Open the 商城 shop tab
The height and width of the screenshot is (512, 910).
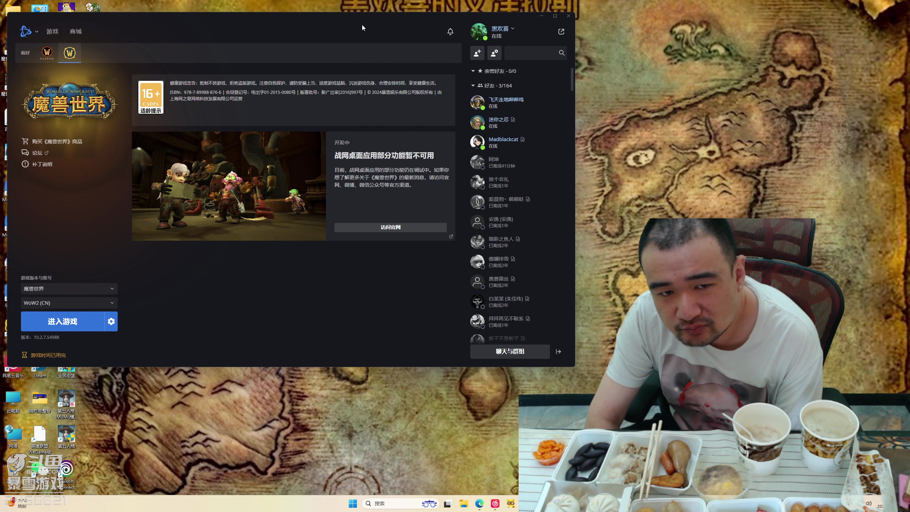tap(76, 32)
